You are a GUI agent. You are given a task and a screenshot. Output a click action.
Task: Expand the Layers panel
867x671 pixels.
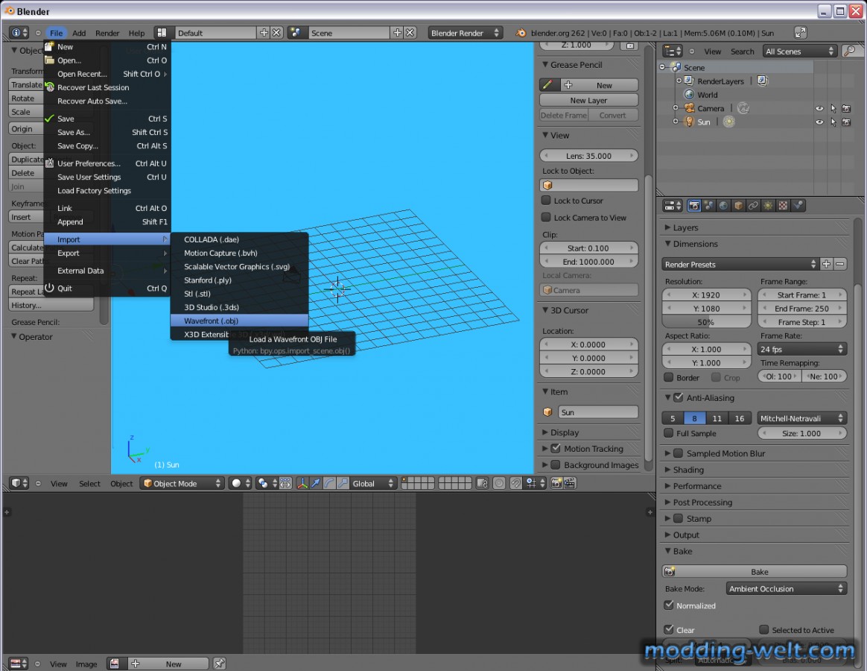point(685,227)
